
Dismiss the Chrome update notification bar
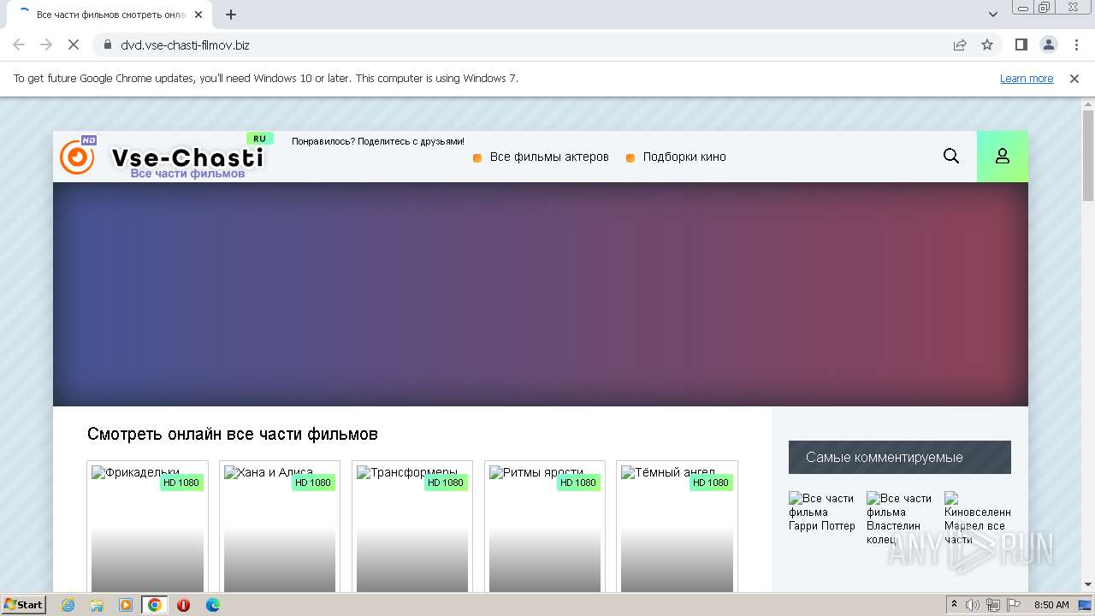point(1074,78)
